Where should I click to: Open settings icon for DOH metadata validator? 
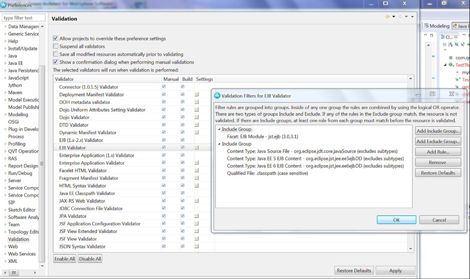[x=197, y=102]
